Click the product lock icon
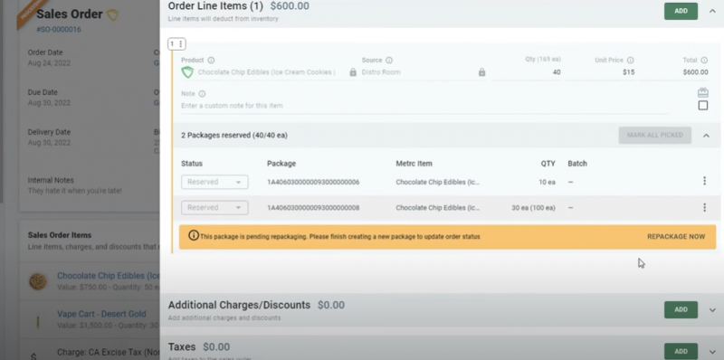The width and height of the screenshot is (724, 360). click(353, 72)
